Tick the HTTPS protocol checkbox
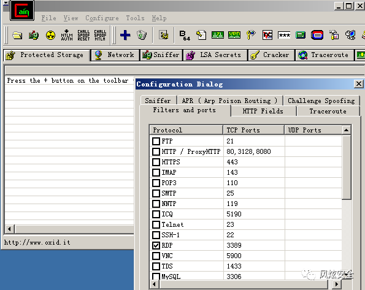 156,162
